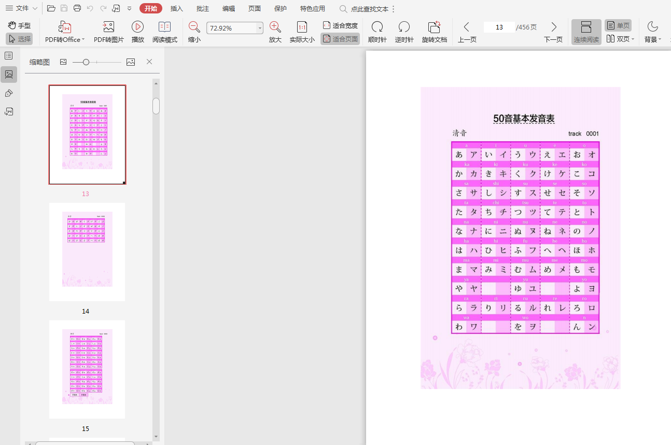
Task: Go to previous page with 上一页
Action: (x=467, y=32)
